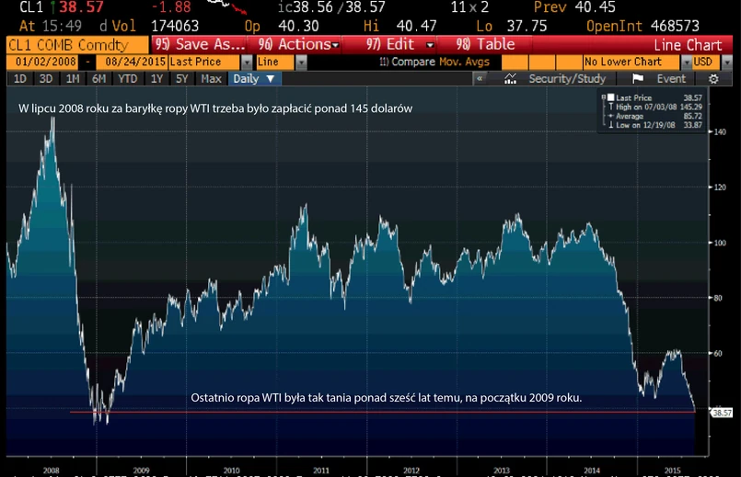Open the Actions dropdown menu
741x477 pixels.
pyautogui.click(x=298, y=44)
